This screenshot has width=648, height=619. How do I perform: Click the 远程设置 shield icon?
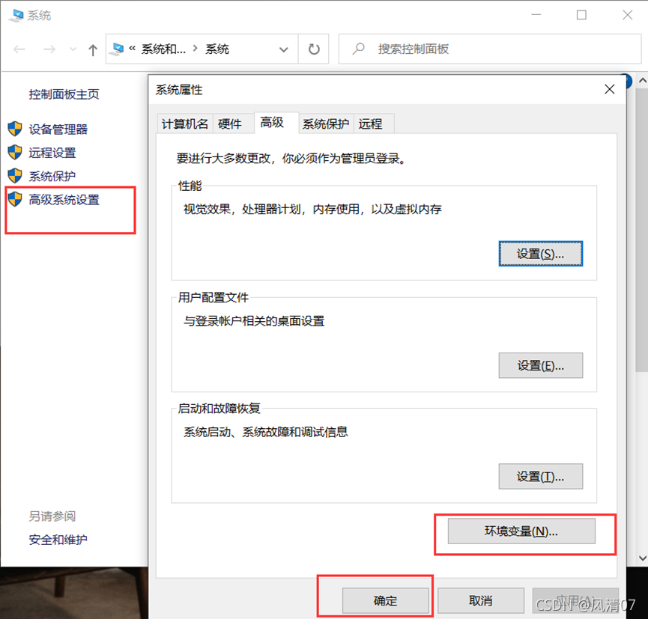coord(15,152)
